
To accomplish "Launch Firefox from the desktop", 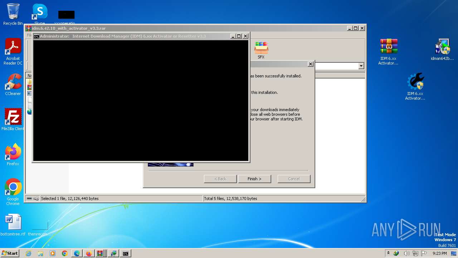I will tap(13, 155).
